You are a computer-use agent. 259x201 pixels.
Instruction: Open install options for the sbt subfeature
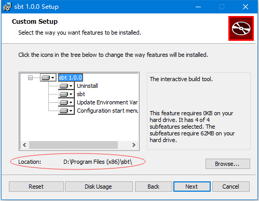66,94
